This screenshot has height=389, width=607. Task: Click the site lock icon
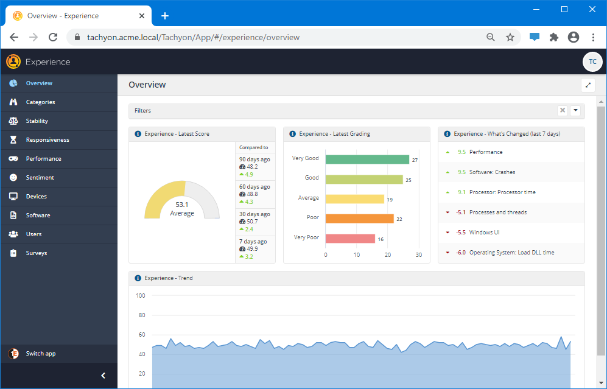(77, 38)
